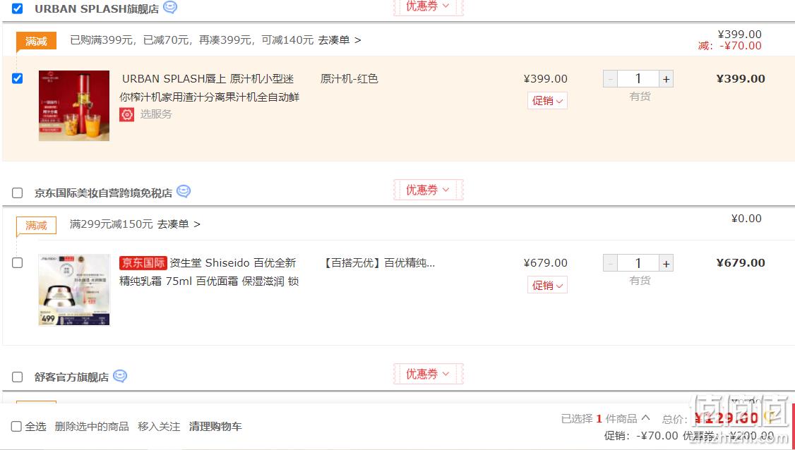Click the 原汁机-红色 variant text
This screenshot has height=450, width=795.
(349, 78)
